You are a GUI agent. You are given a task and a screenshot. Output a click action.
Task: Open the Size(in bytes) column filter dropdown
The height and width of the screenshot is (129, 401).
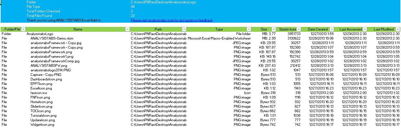[x=299, y=29]
